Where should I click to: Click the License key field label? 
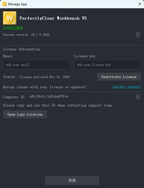[85, 56]
